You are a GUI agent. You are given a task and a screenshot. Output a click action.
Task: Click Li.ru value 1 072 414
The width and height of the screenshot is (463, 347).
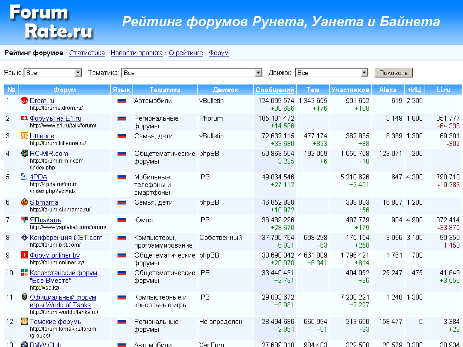(x=445, y=220)
